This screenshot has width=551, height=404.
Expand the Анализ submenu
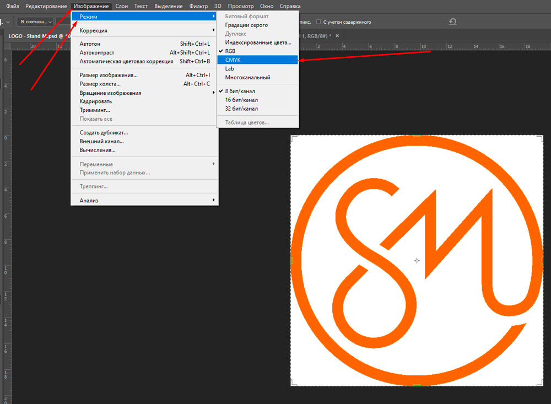(x=144, y=201)
